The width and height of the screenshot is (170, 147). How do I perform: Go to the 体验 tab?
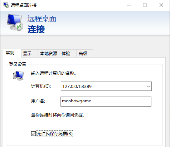point(68,54)
